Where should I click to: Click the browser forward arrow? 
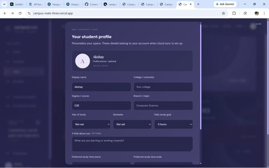point(12,13)
